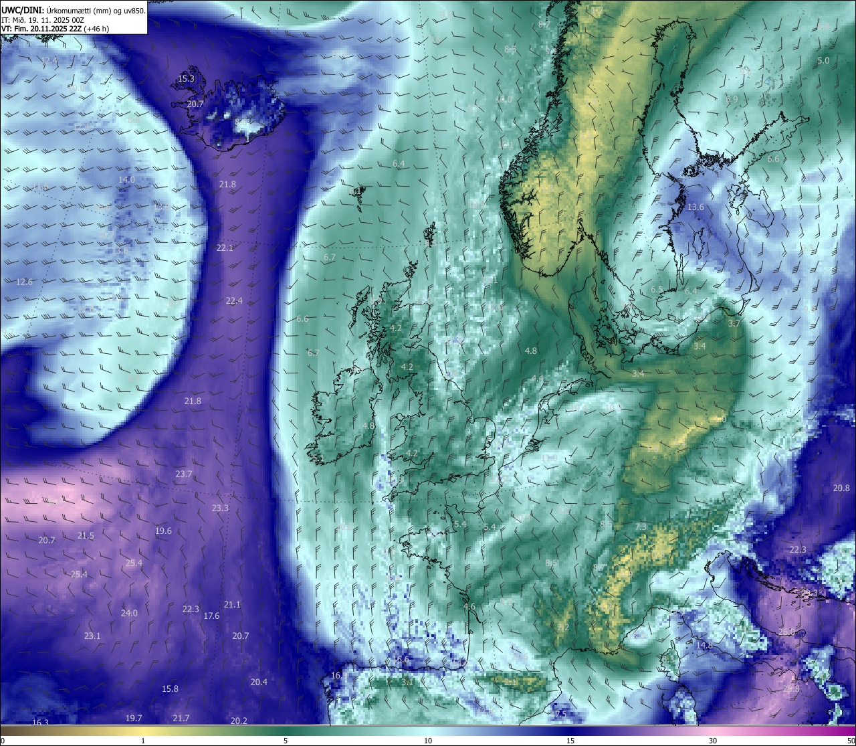Screen dimensions: 856x746
Task: Click the 7.5 value label
Action: coord(560,714)
